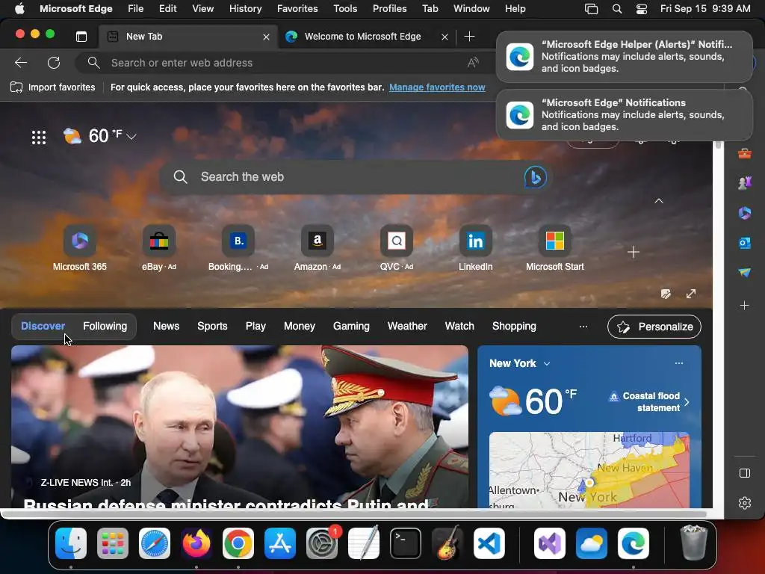765x574 pixels.
Task: Open the Amazon quick link tile
Action: point(317,248)
